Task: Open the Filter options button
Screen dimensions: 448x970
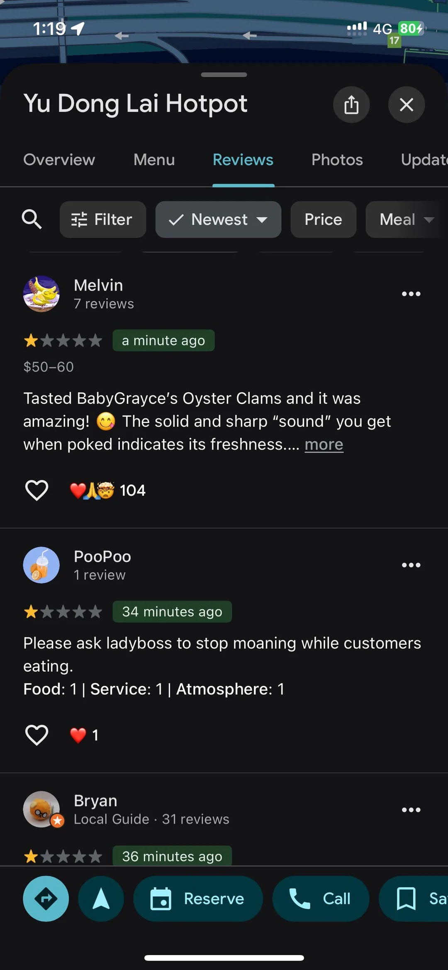Action: pos(102,219)
